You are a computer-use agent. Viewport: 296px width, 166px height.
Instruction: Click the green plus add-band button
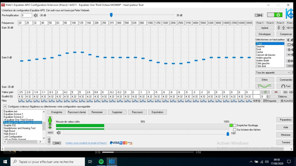pyautogui.click(x=265, y=92)
